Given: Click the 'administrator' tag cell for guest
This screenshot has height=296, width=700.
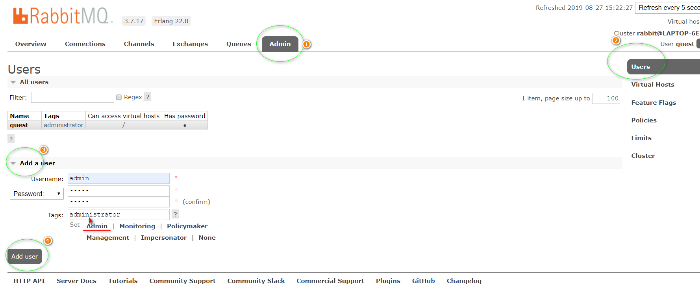Looking at the screenshot, I should pyautogui.click(x=63, y=125).
